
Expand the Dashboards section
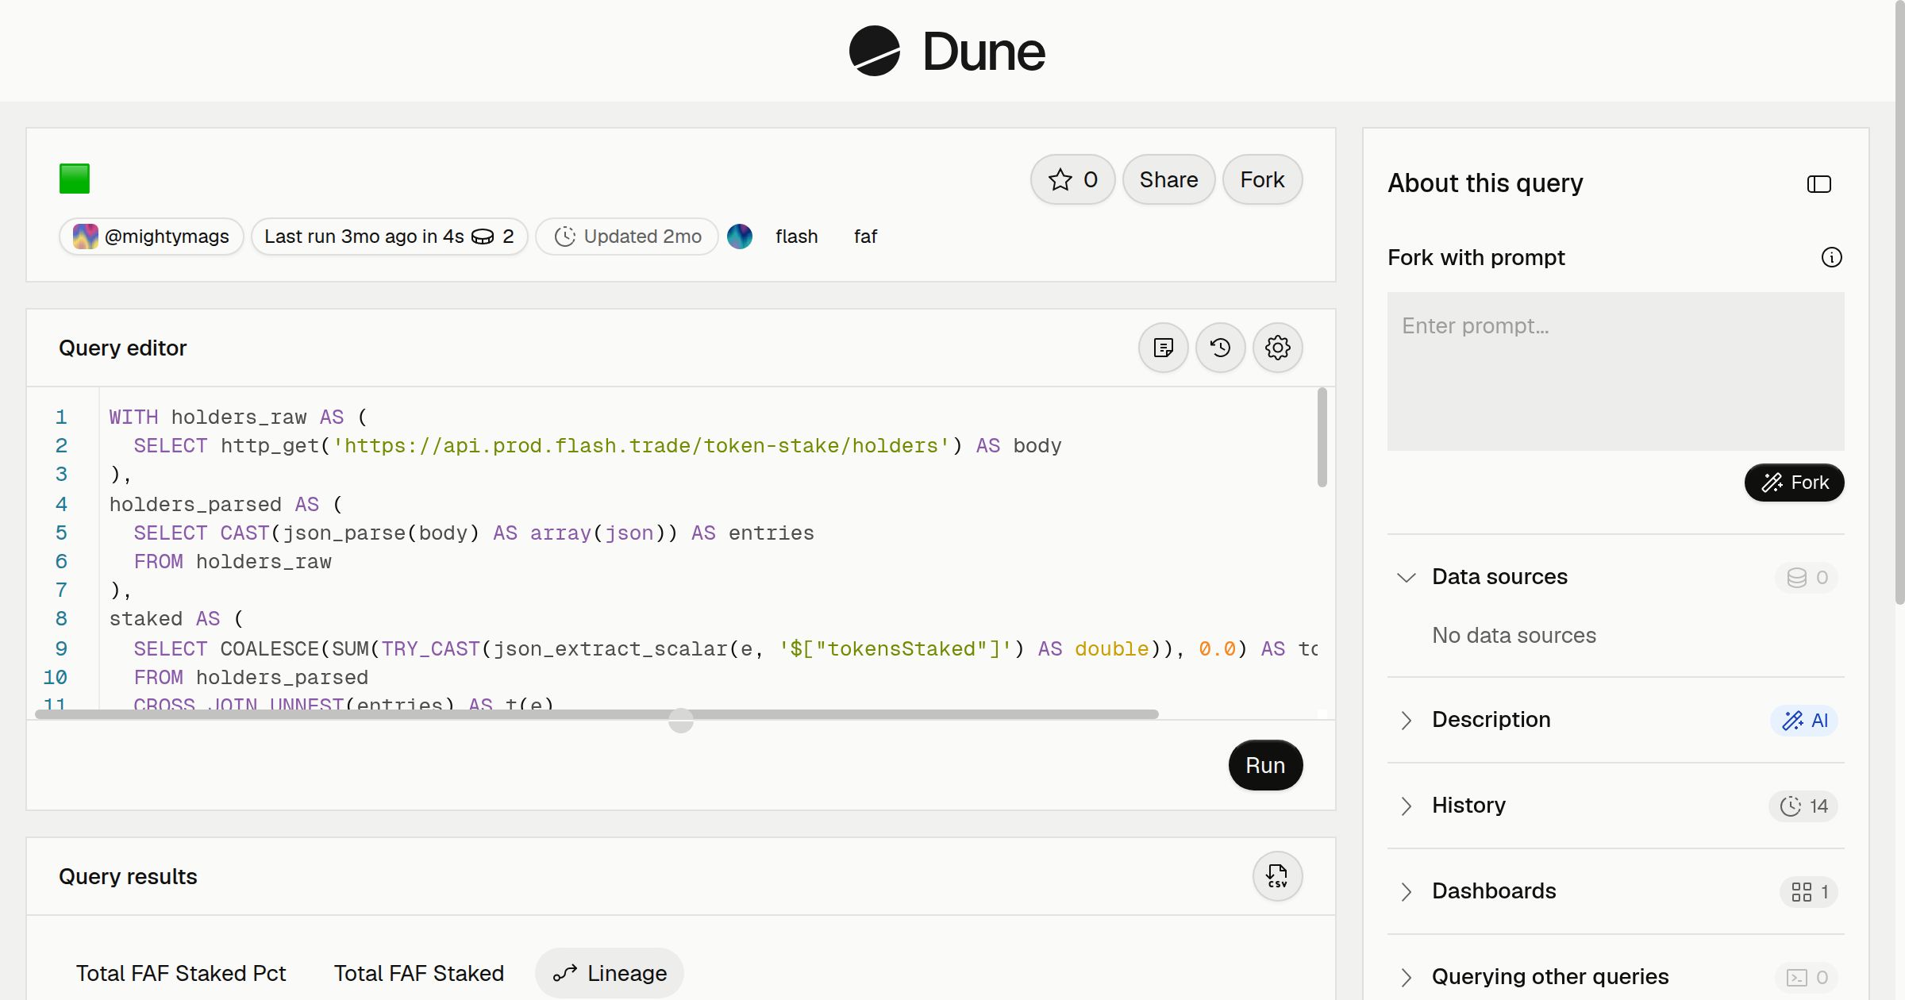click(x=1407, y=891)
